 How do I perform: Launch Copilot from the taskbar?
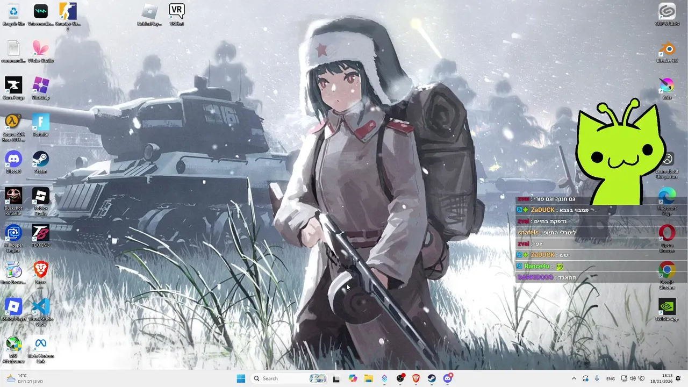tap(353, 378)
